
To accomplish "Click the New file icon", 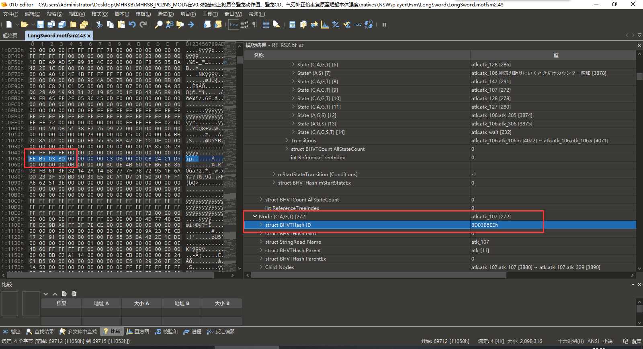I will pyautogui.click(x=9, y=25).
